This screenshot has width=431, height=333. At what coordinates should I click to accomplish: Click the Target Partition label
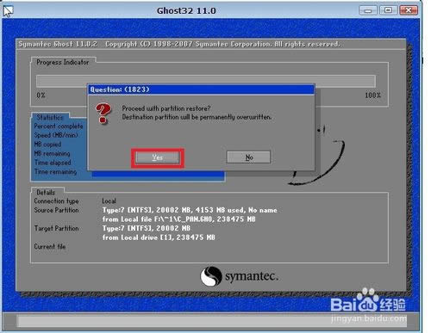coord(56,228)
